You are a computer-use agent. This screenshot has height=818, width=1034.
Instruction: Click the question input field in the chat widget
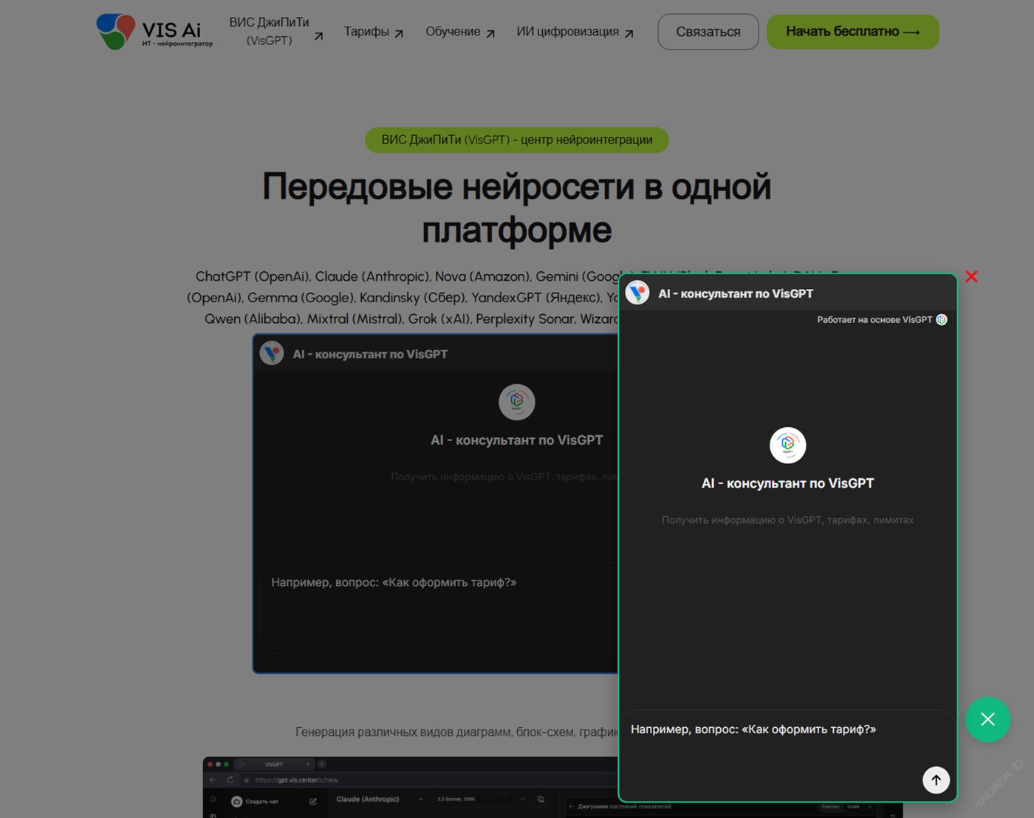(x=753, y=729)
